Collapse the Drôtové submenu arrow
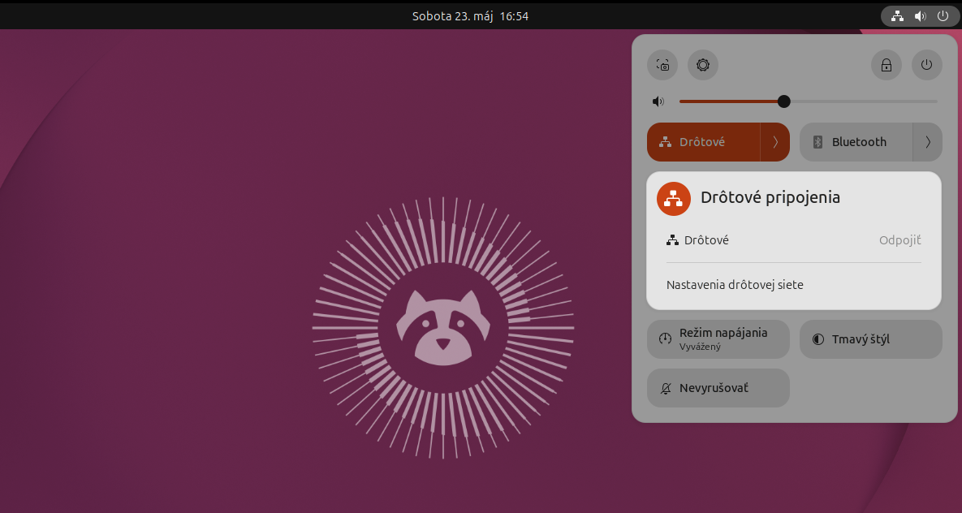Screen dimensions: 962x513 coord(775,142)
